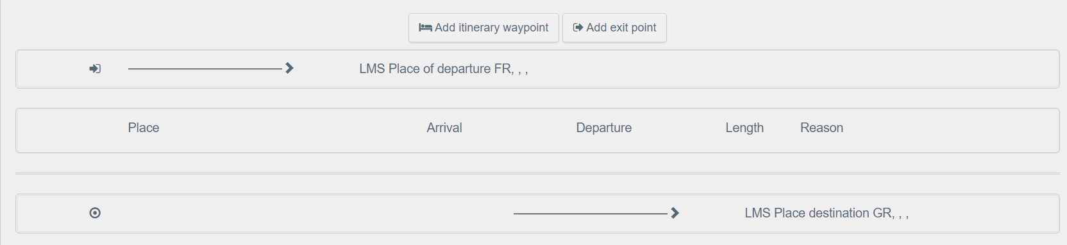Click the arrow chevron in the destination row
The image size is (1067, 245).
(675, 213)
